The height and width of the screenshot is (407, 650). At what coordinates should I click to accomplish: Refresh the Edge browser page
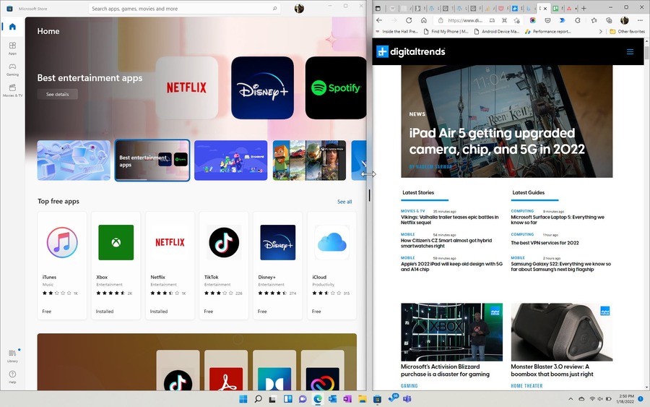[409, 20]
